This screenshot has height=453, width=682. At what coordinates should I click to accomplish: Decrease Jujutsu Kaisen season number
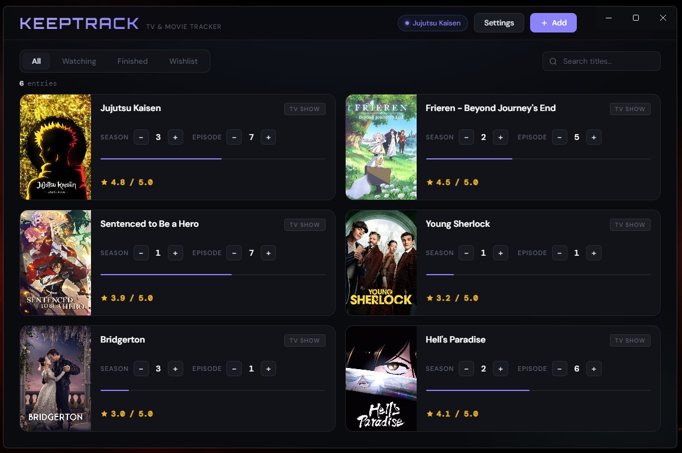tap(141, 138)
